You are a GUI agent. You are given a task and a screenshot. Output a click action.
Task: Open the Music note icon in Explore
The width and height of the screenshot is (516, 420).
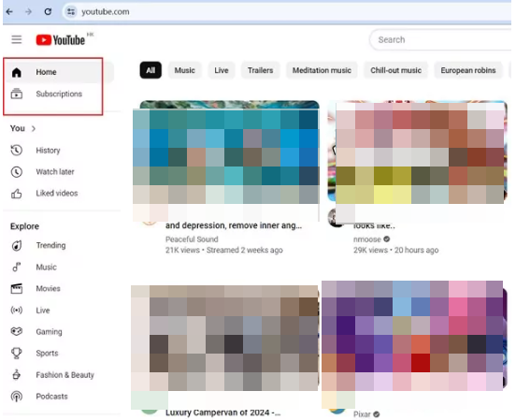point(17,267)
